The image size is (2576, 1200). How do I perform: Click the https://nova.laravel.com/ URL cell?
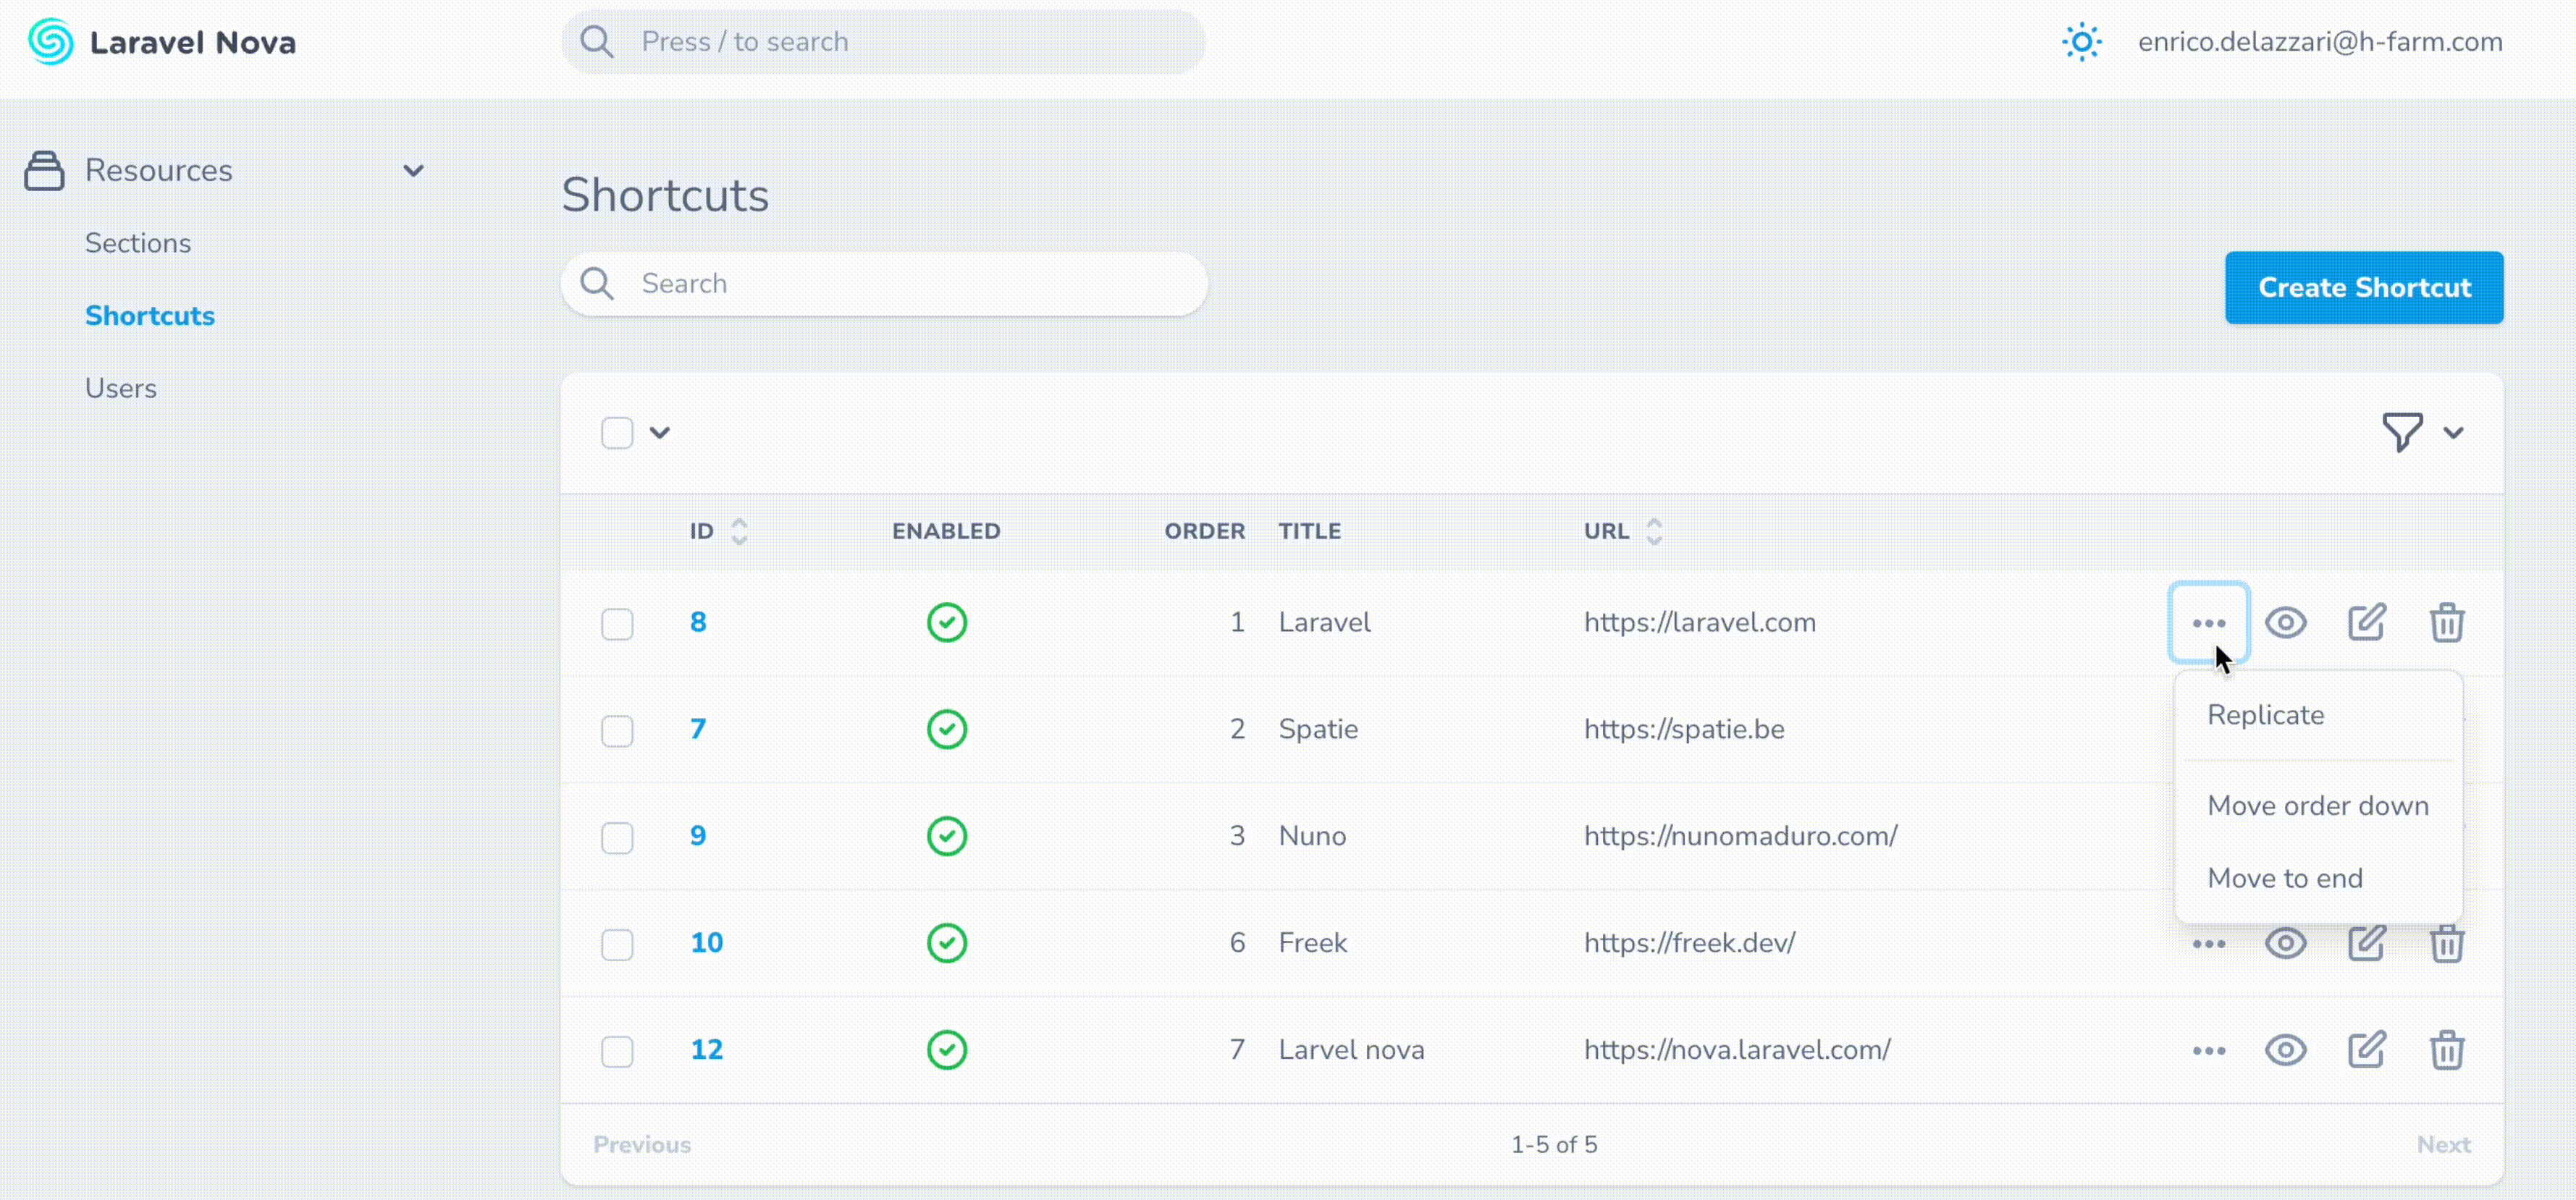coord(1737,1050)
